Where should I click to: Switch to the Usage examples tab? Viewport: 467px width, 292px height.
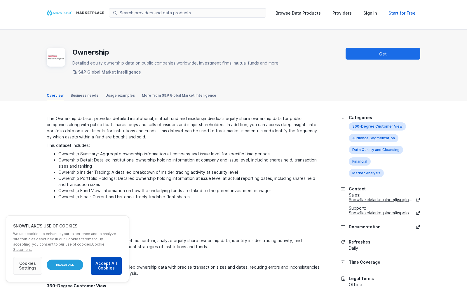tap(120, 95)
